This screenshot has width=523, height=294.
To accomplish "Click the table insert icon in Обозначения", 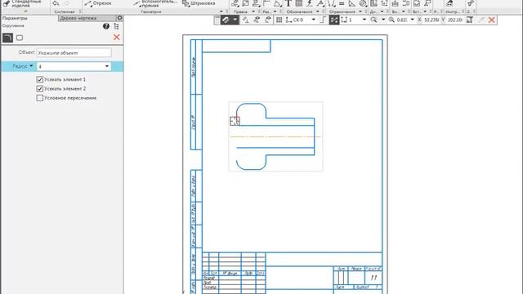I will pyautogui.click(x=299, y=3).
